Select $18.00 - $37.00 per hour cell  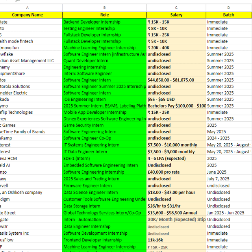click(x=176, y=193)
